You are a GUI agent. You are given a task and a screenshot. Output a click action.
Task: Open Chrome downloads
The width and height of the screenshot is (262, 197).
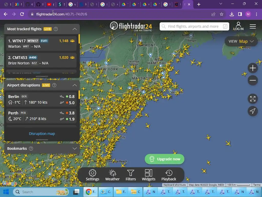click(x=232, y=14)
